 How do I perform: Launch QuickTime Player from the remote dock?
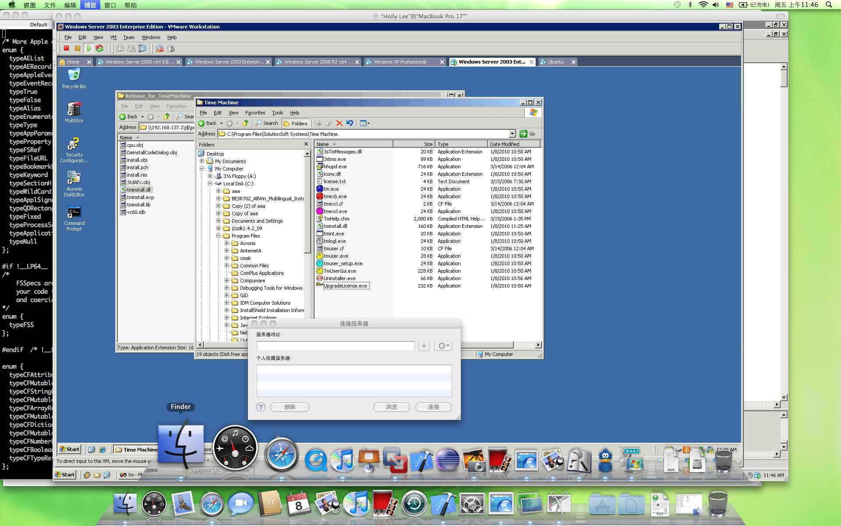pos(315,461)
